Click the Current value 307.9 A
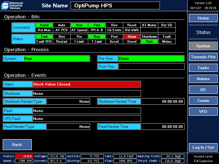Viewport: 219px width, 164px height. coord(57,161)
